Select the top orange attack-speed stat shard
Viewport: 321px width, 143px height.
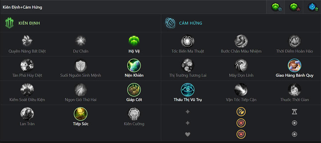(x=241, y=112)
